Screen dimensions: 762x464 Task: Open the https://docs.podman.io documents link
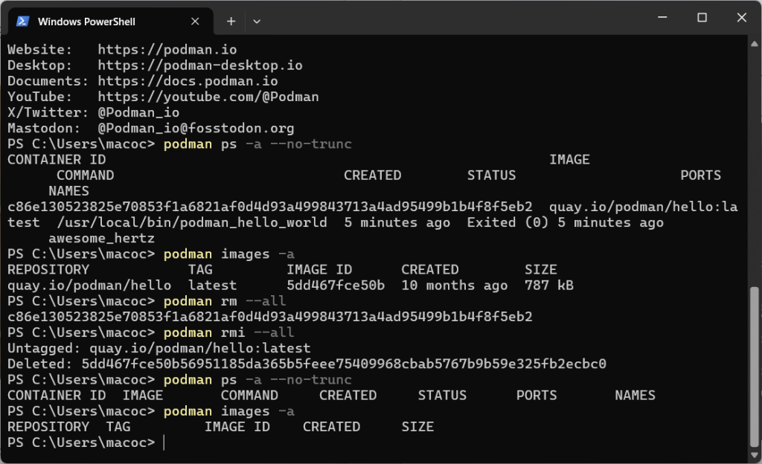[188, 81]
